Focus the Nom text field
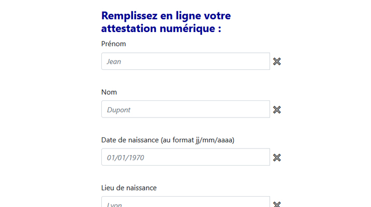 click(186, 109)
